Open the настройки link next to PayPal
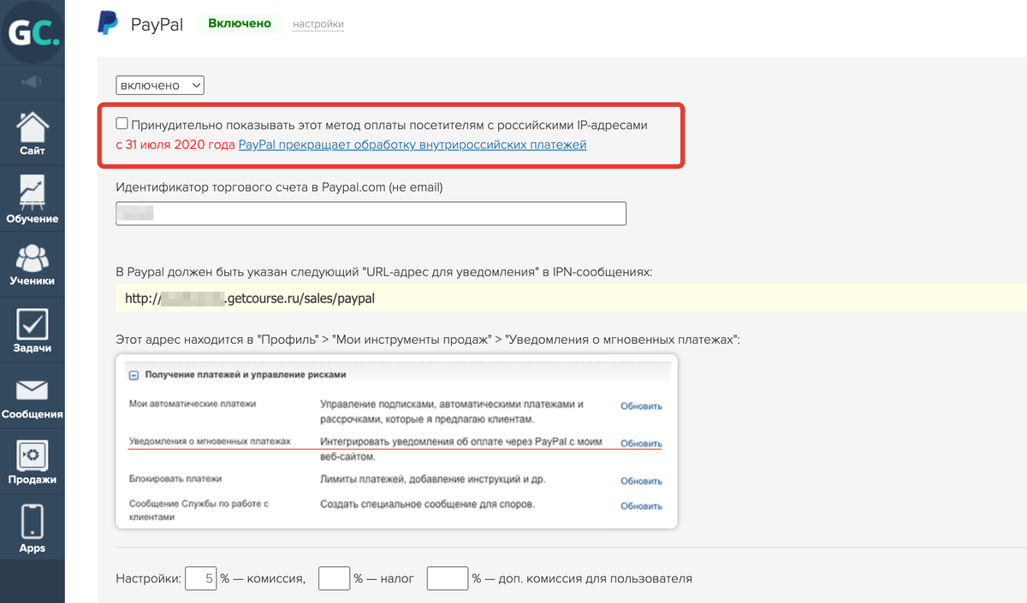1027x603 pixels. click(x=318, y=24)
